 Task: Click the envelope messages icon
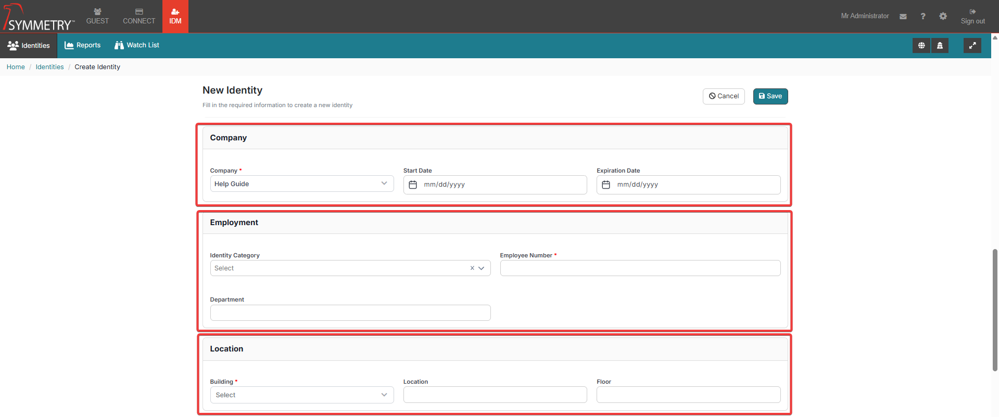coord(903,17)
